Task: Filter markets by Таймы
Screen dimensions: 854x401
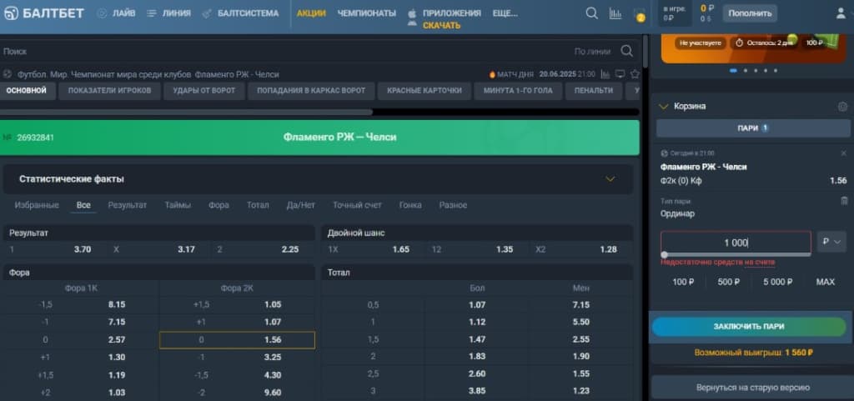Action: tap(178, 206)
